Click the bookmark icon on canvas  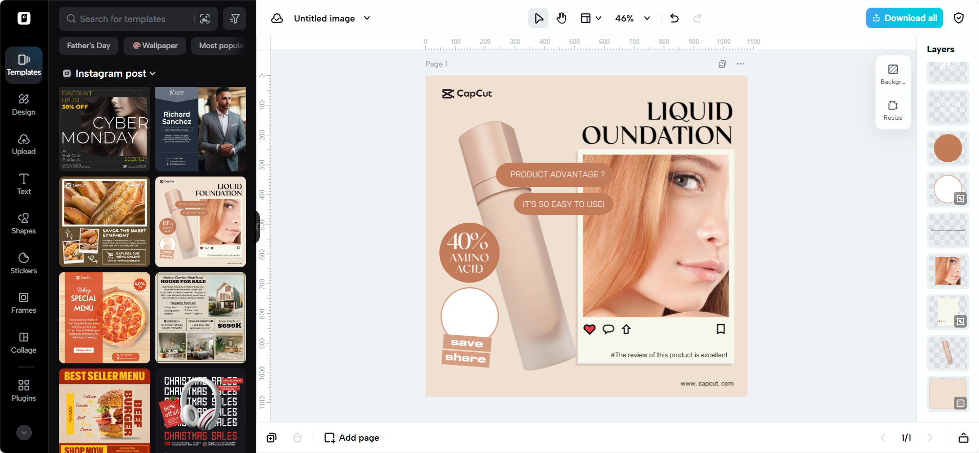click(721, 329)
